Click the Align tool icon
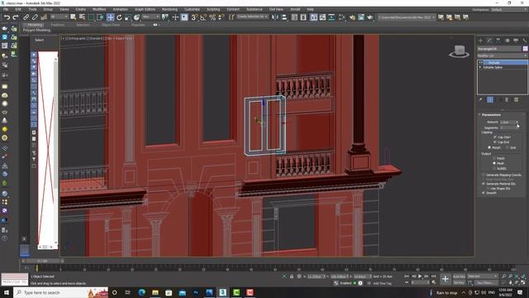This screenshot has height=298, width=529. 284,17
